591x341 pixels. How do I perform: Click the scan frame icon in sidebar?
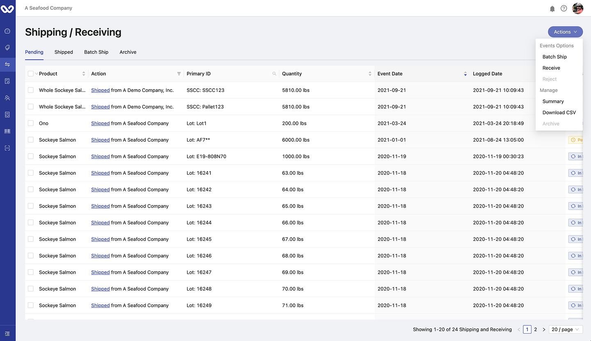click(x=7, y=148)
